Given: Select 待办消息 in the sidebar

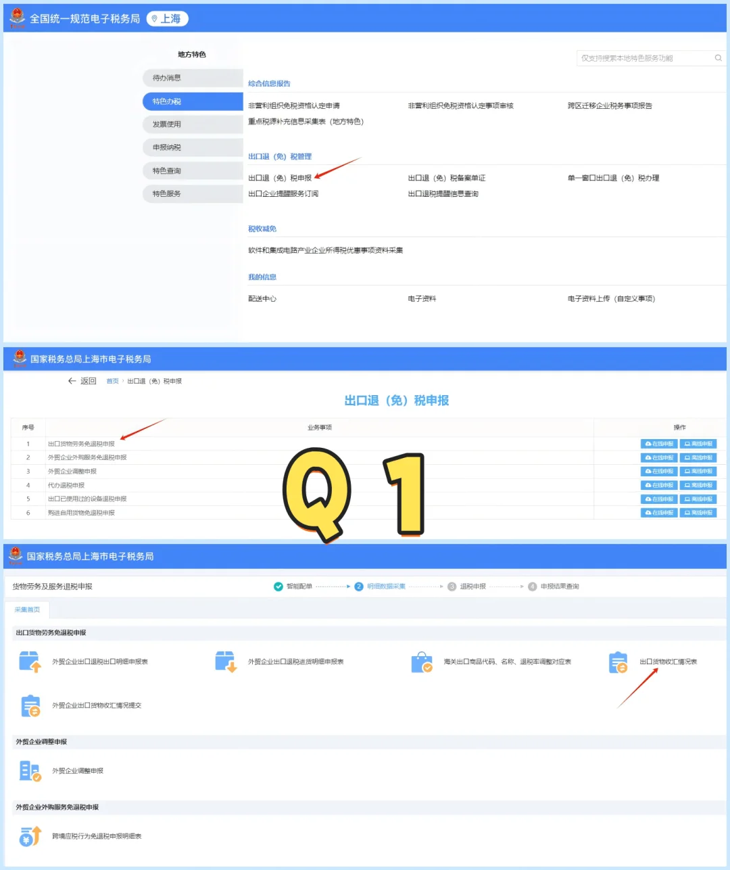Looking at the screenshot, I should pos(193,78).
